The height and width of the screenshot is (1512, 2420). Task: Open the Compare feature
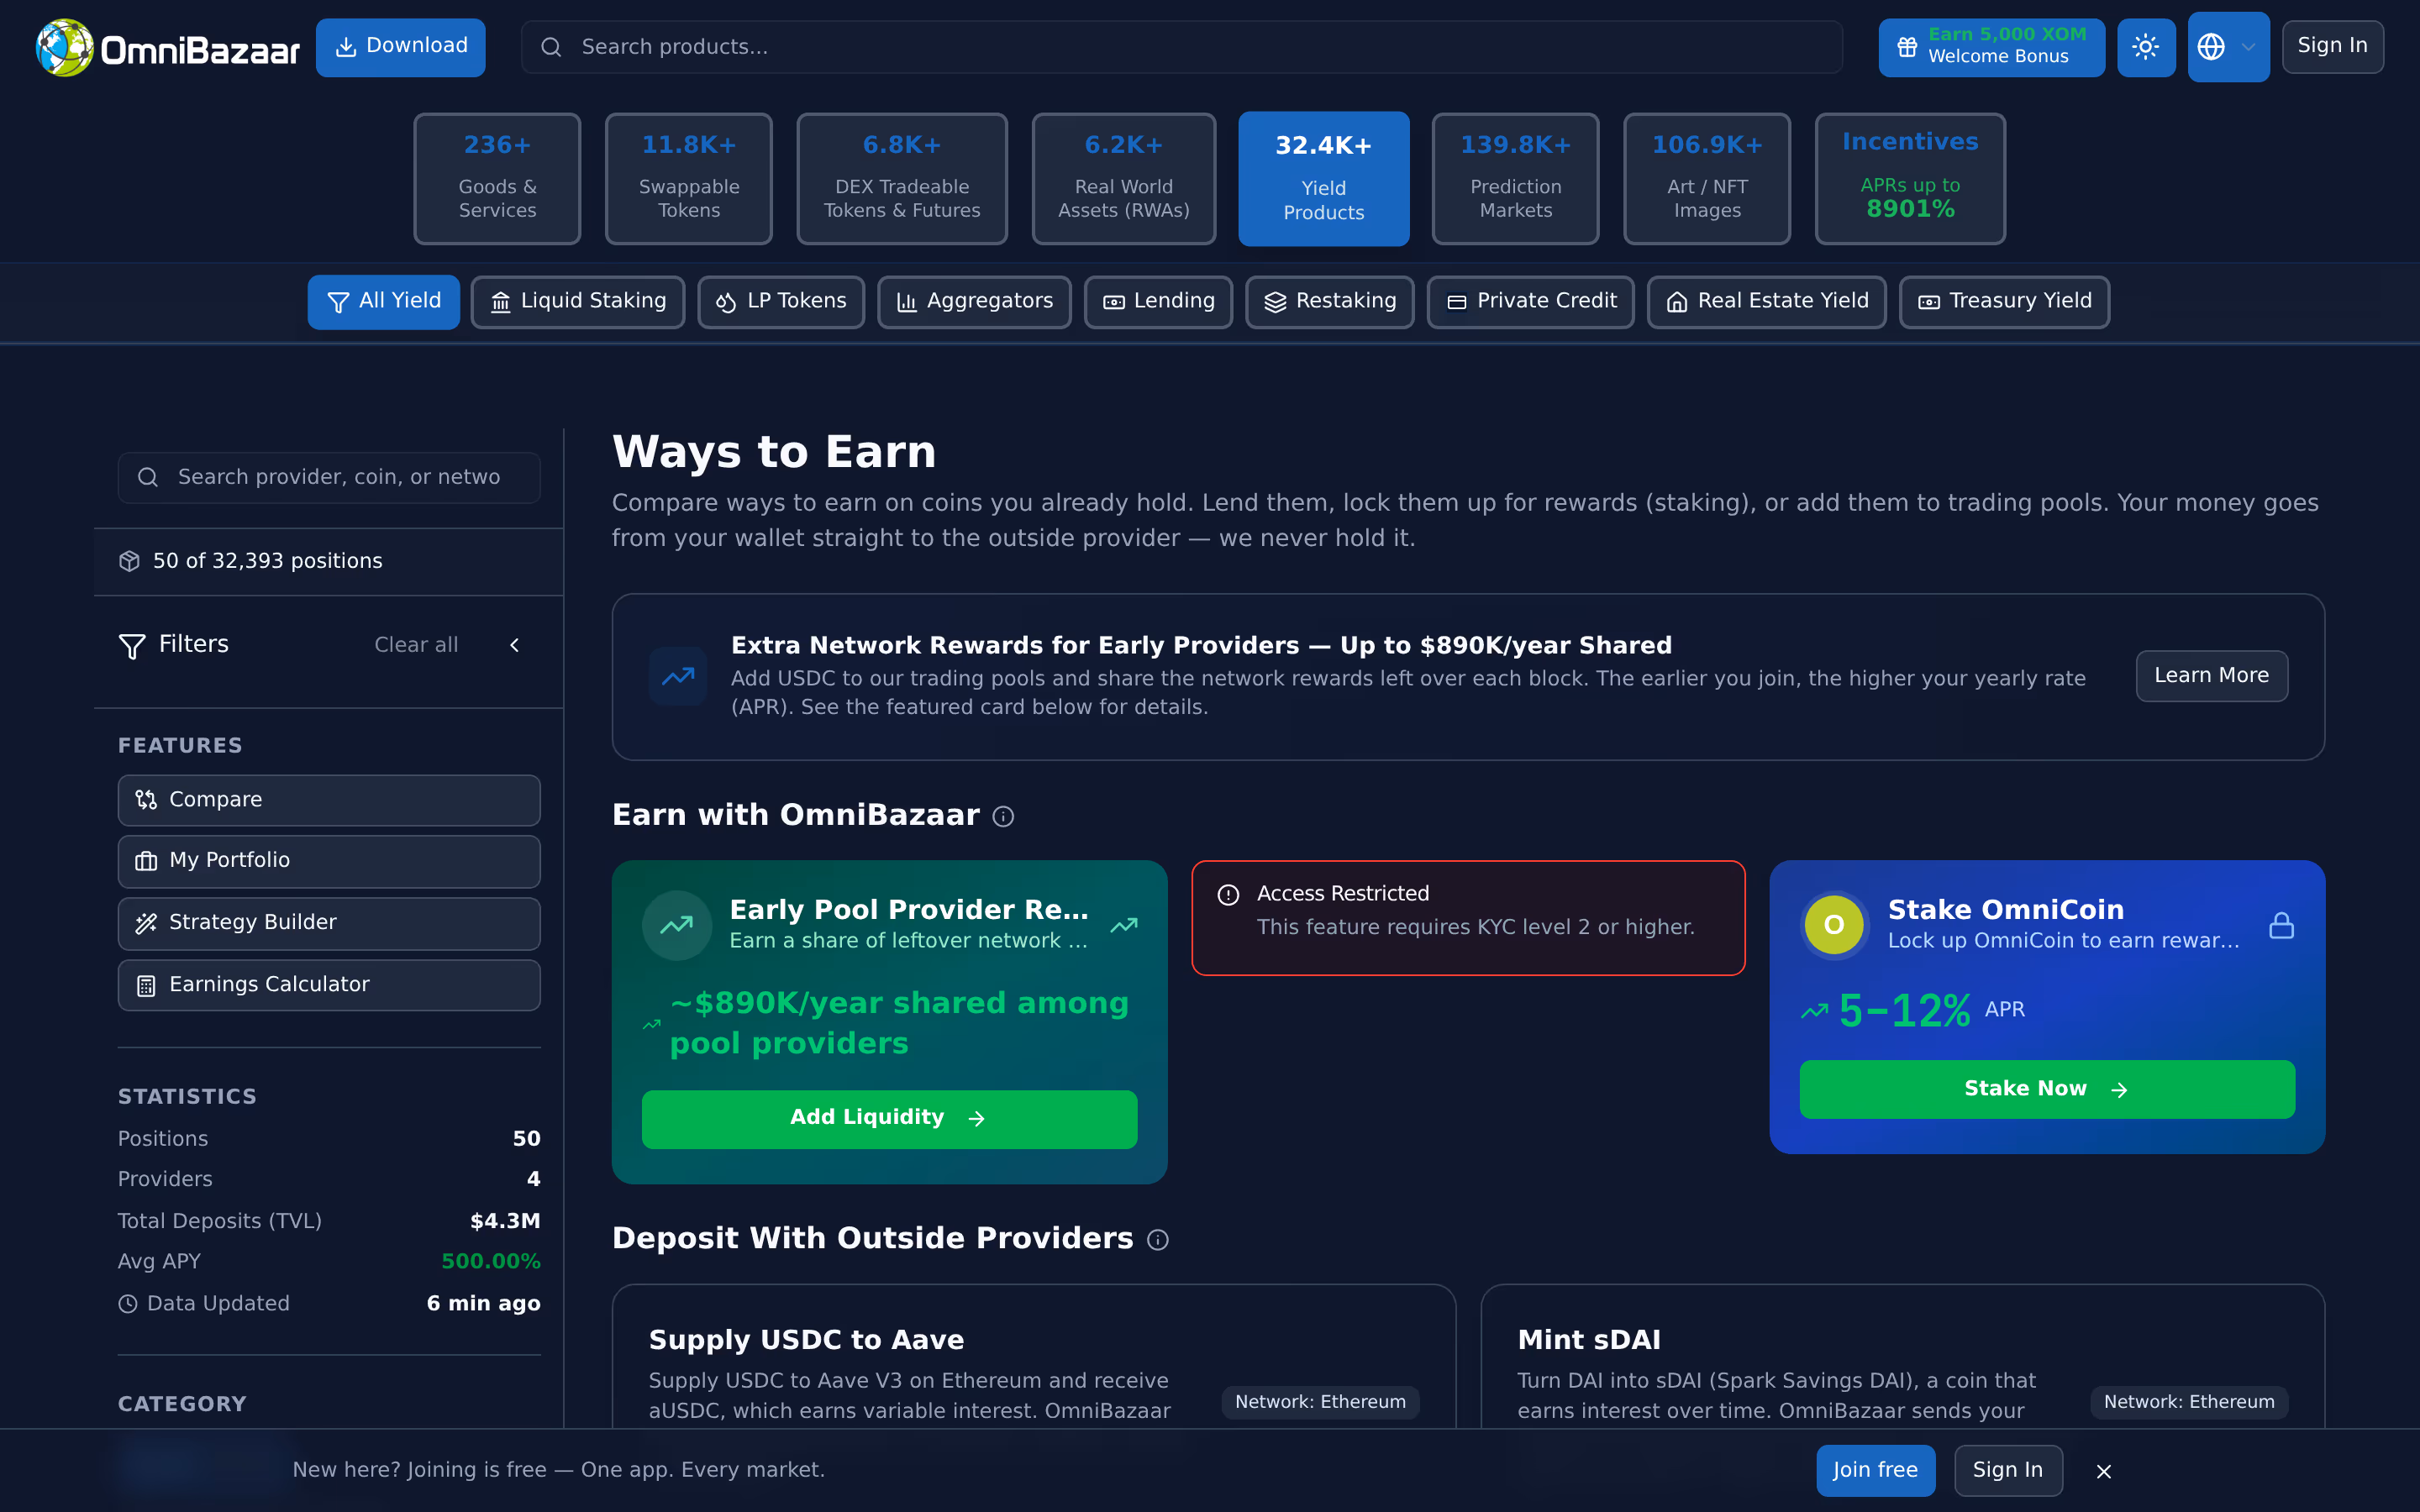329,800
